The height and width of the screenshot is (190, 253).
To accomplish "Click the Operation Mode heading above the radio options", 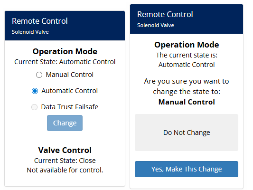I will [65, 51].
